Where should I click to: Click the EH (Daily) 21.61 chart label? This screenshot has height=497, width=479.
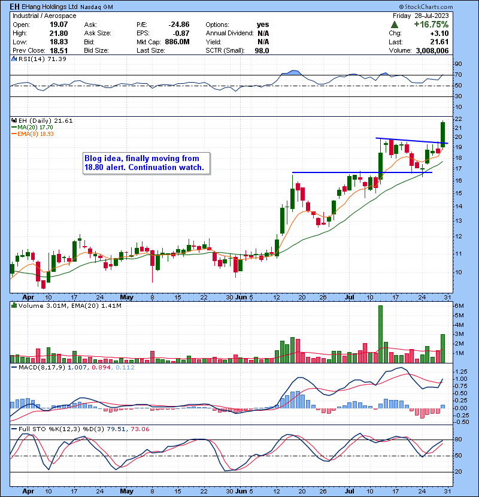click(46, 120)
